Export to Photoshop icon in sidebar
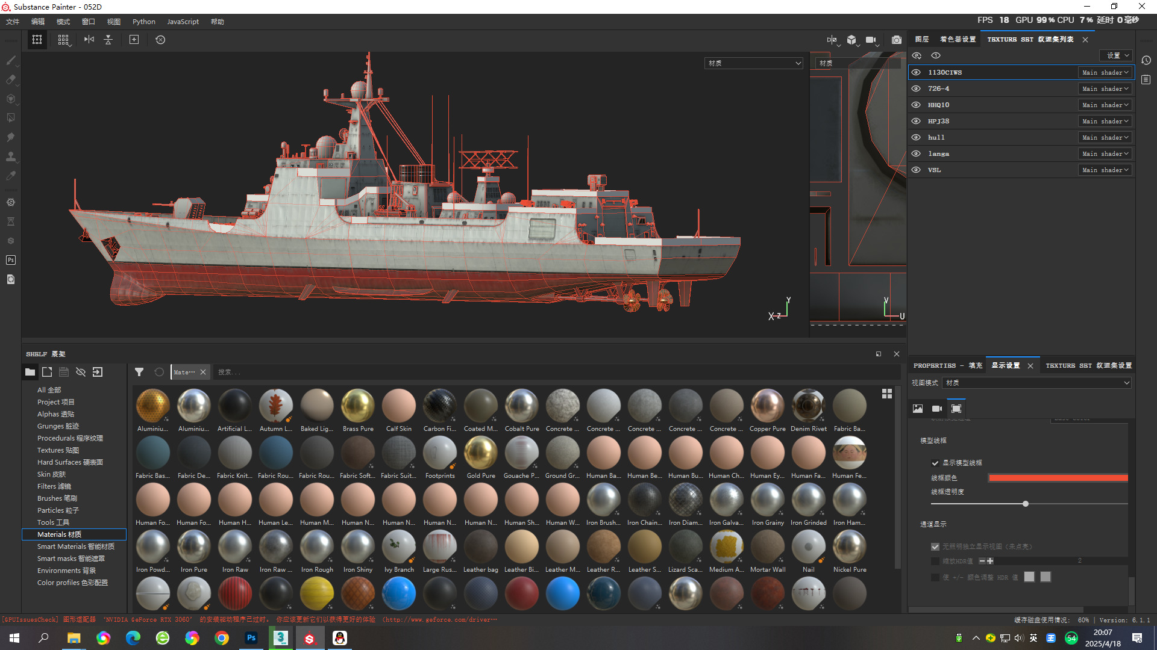Image resolution: width=1157 pixels, height=650 pixels. pos(11,260)
